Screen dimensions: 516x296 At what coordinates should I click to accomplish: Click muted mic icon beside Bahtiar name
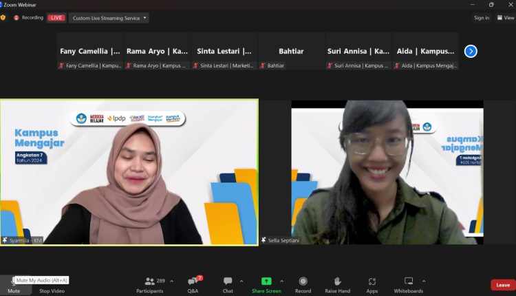click(263, 65)
